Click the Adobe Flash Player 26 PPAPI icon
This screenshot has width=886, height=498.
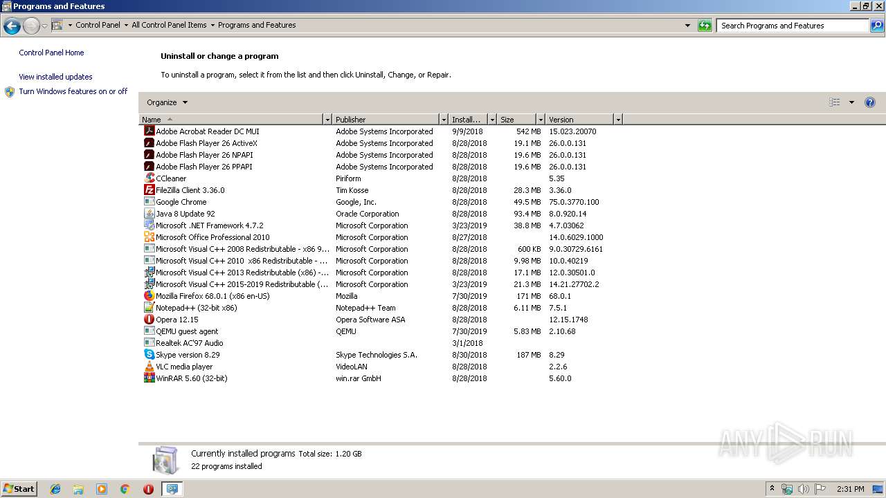coord(149,166)
